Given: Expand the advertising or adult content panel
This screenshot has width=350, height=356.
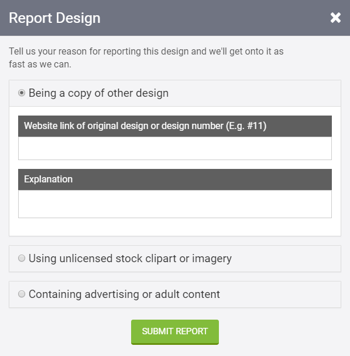Looking at the screenshot, I should (x=175, y=294).
